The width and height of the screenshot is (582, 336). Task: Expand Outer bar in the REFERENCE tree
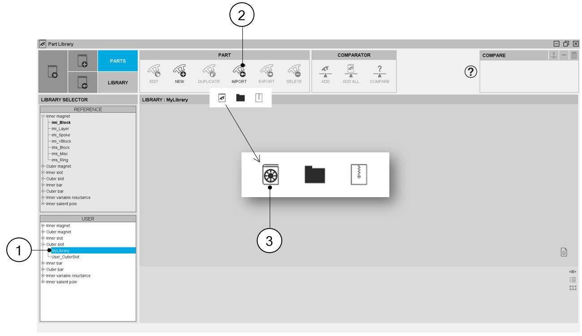(43, 191)
